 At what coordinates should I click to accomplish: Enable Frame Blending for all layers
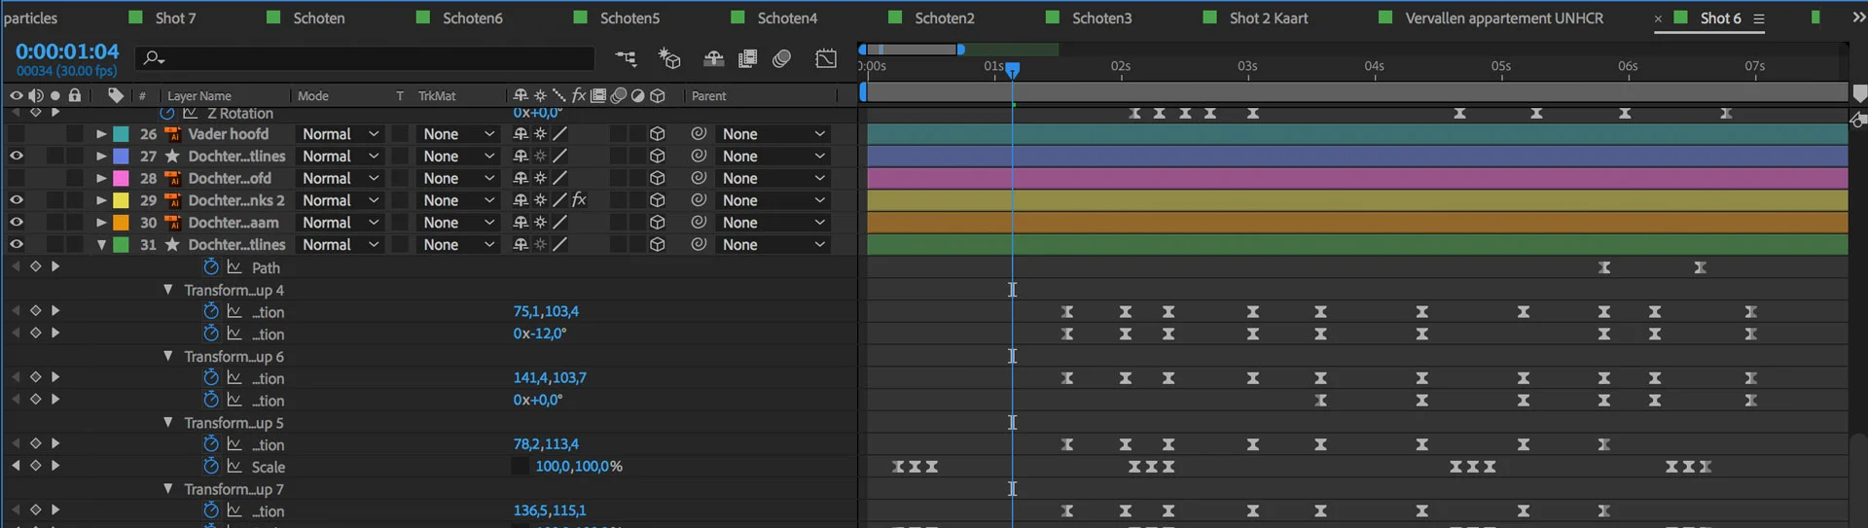point(747,59)
